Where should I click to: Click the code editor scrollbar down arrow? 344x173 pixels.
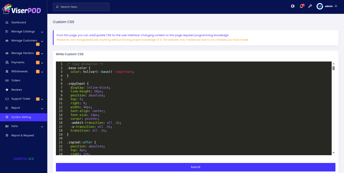[333, 153]
